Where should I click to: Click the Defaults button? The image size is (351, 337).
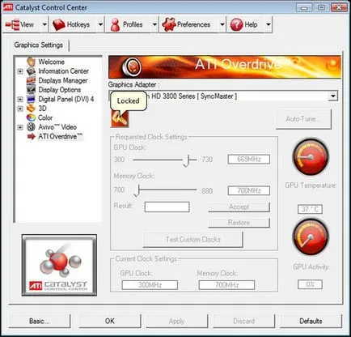pos(311,321)
